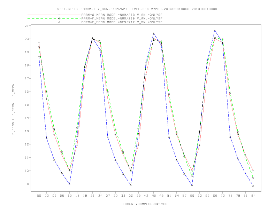Select the blue F_MEAN GFS/212 legend label

tap(122, 22)
